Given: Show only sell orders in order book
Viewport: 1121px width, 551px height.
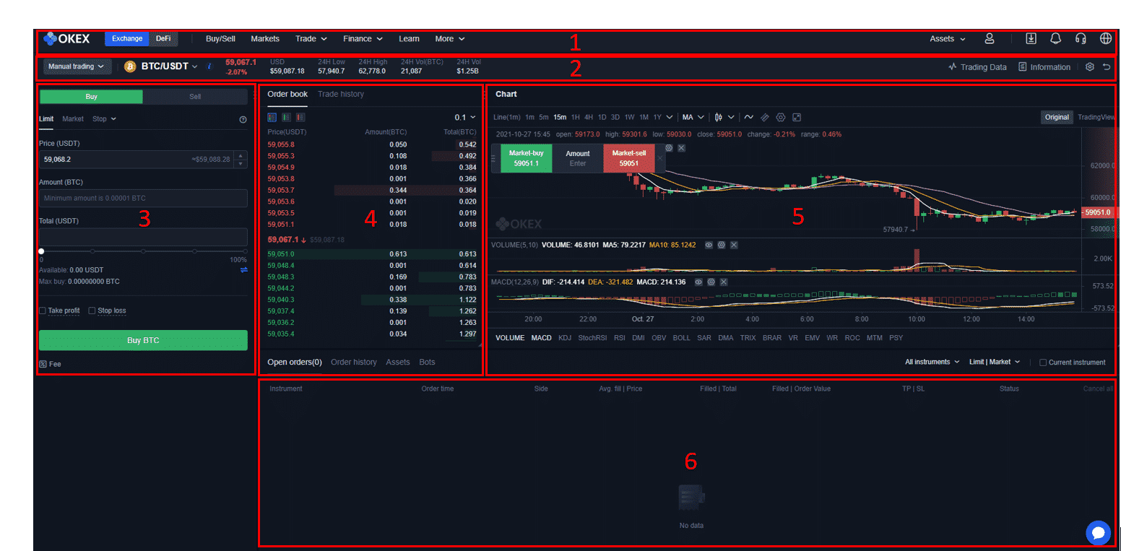Looking at the screenshot, I should (x=300, y=117).
